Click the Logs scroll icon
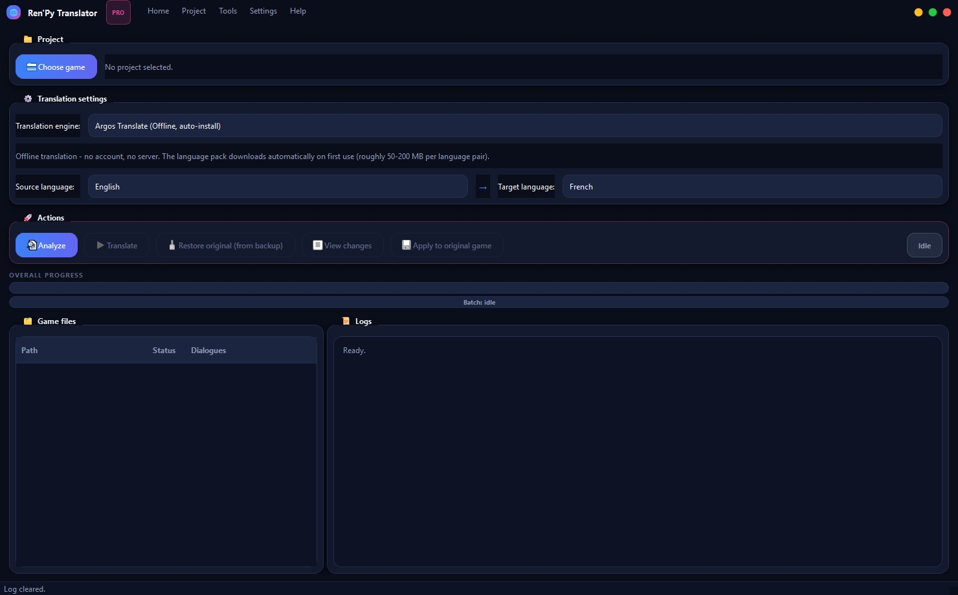The height and width of the screenshot is (595, 958). (346, 321)
